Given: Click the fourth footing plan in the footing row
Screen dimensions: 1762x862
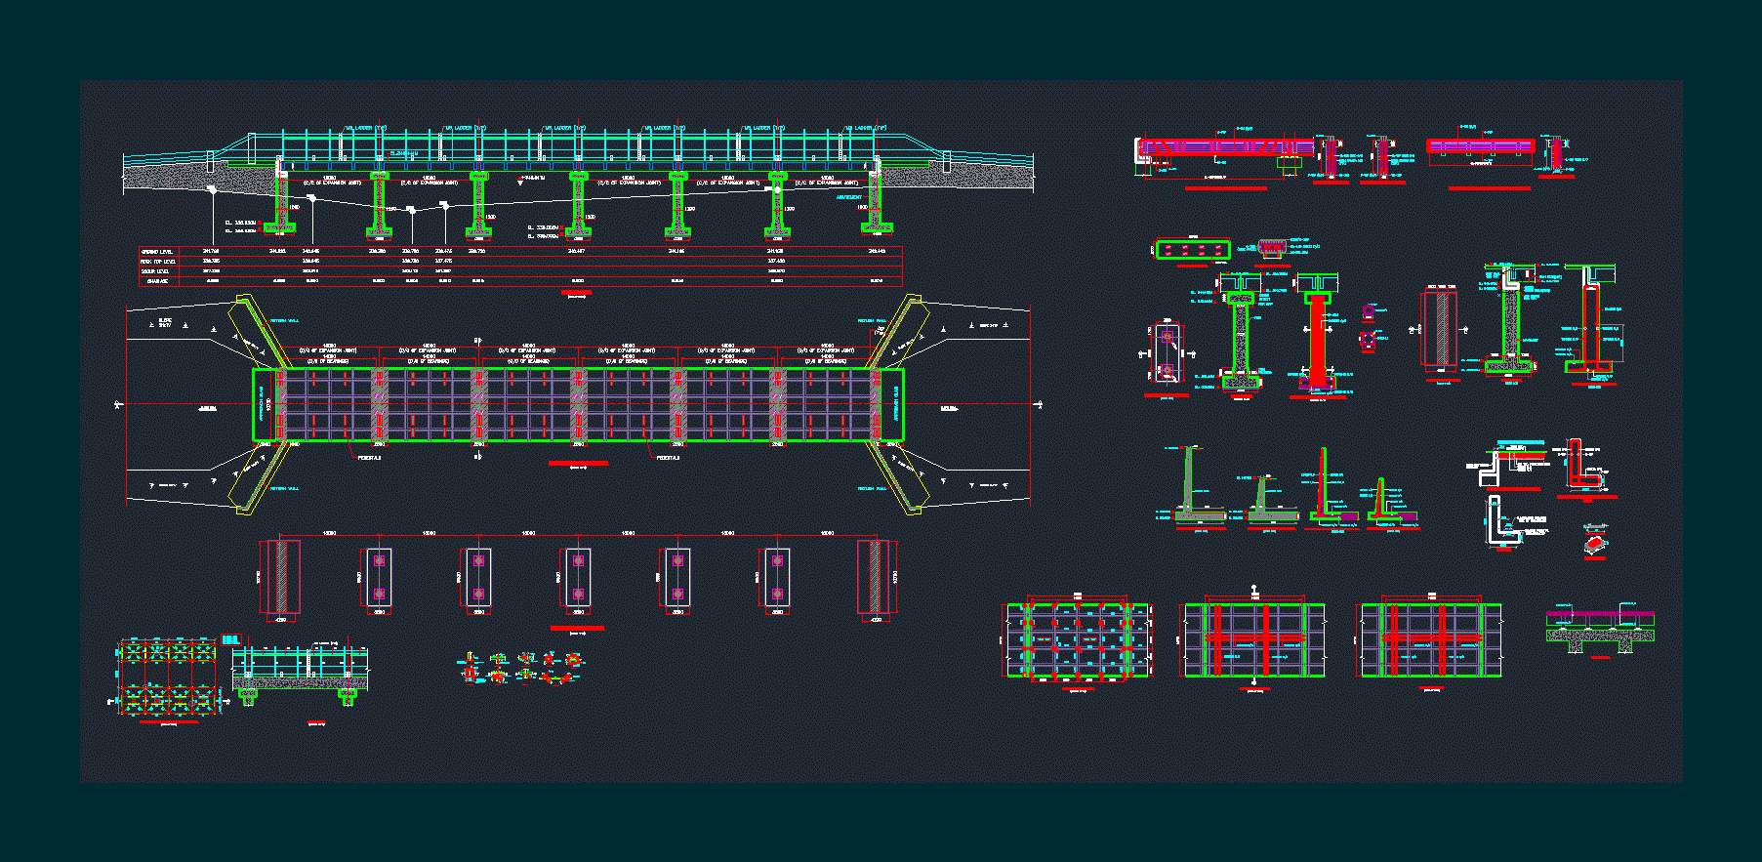Looking at the screenshot, I should pos(578,577).
